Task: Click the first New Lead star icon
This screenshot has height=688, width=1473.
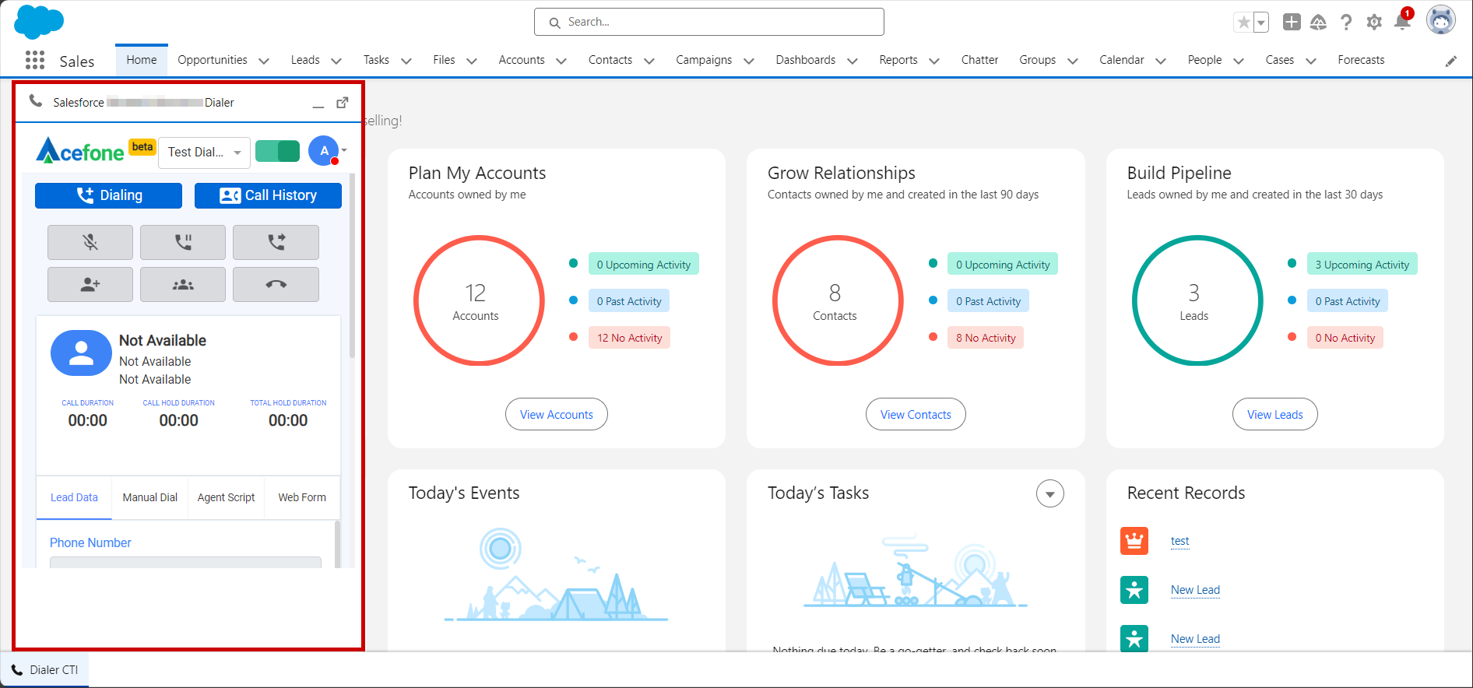Action: click(x=1134, y=590)
